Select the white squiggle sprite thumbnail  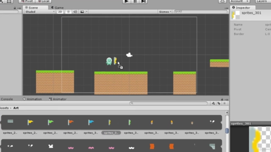pos(132,148)
